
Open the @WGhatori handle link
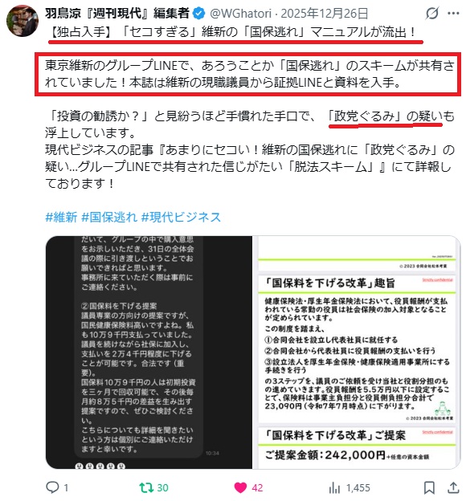240,14
